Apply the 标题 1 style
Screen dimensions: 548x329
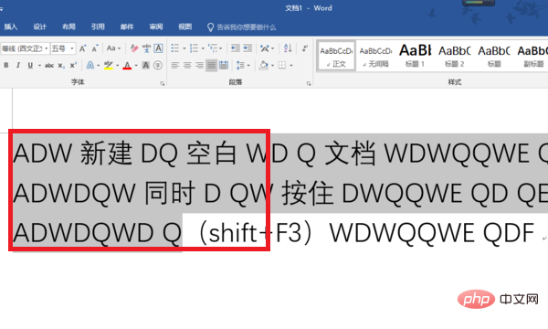[x=416, y=57]
